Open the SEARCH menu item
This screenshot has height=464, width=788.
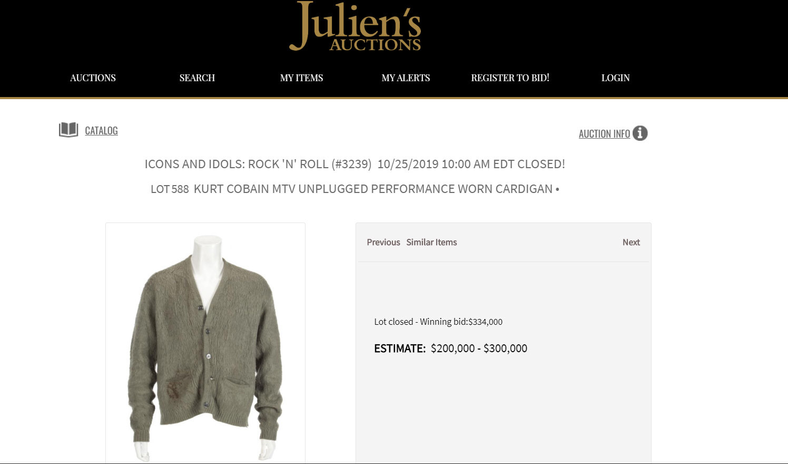197,78
